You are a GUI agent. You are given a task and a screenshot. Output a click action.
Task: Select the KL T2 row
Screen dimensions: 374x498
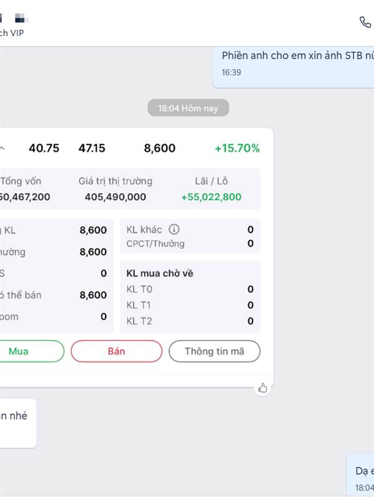[190, 321]
